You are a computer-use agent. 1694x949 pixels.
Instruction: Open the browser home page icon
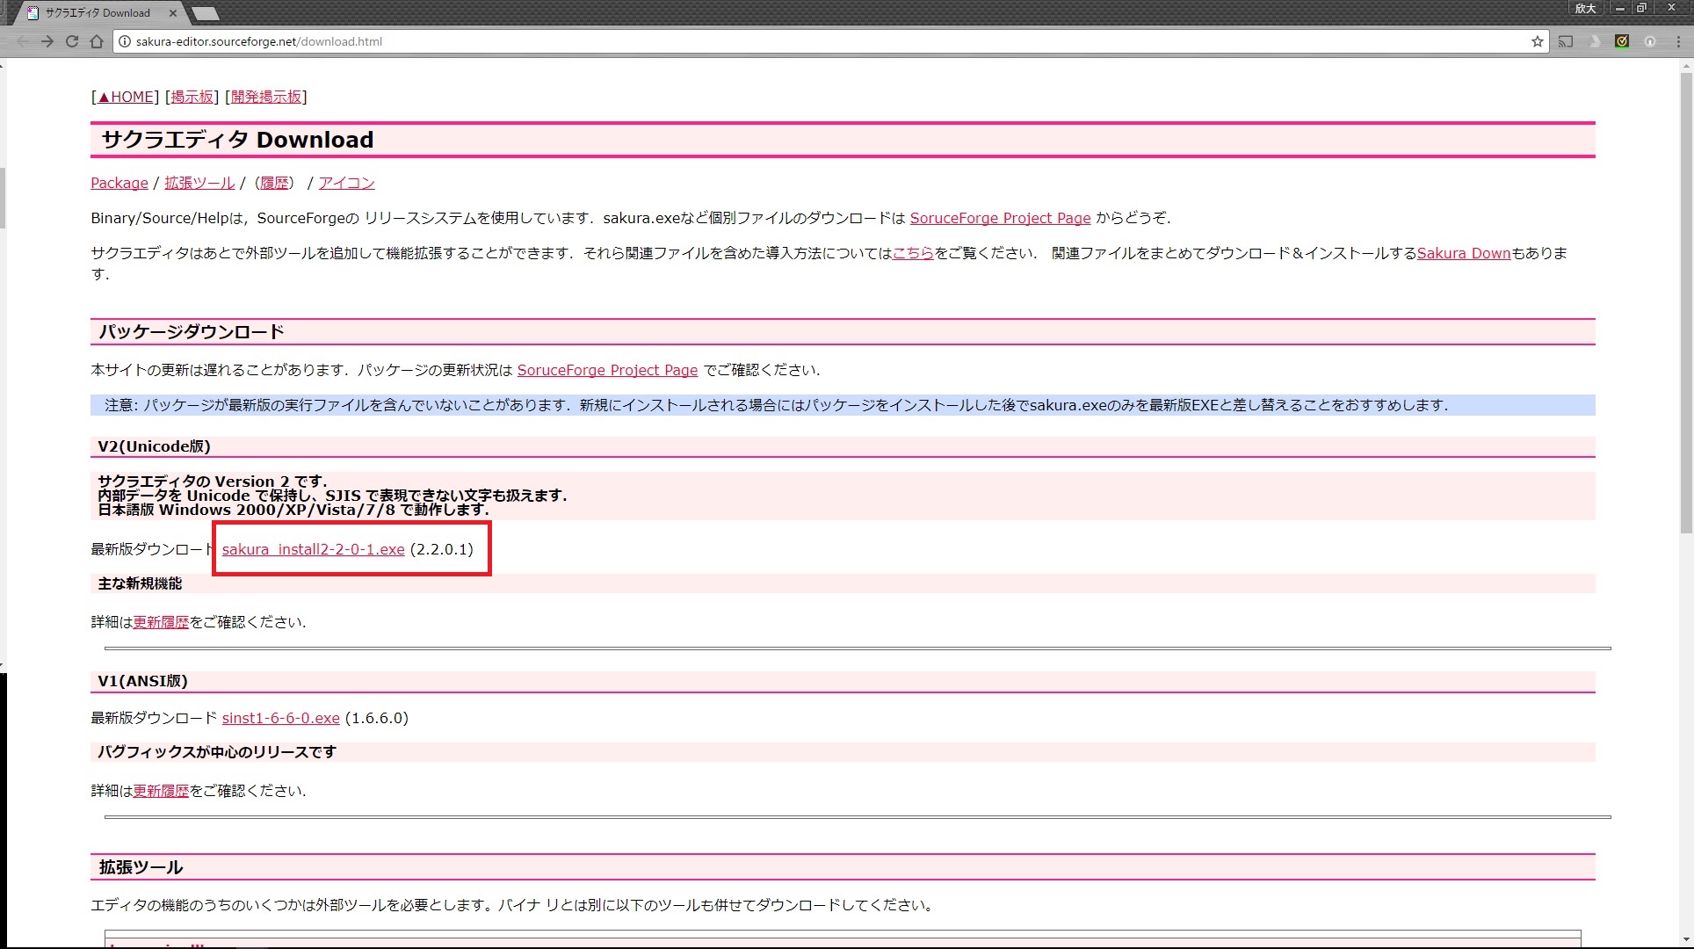pos(97,41)
